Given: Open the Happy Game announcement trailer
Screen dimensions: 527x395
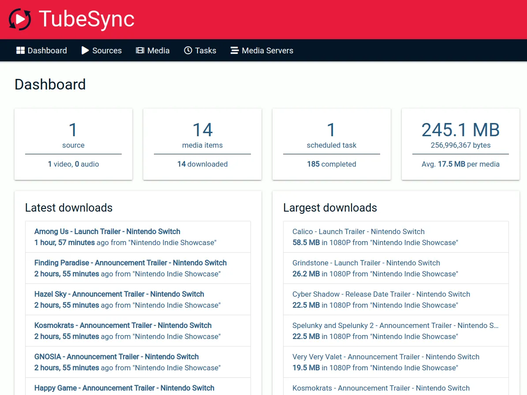Looking at the screenshot, I should point(124,388).
